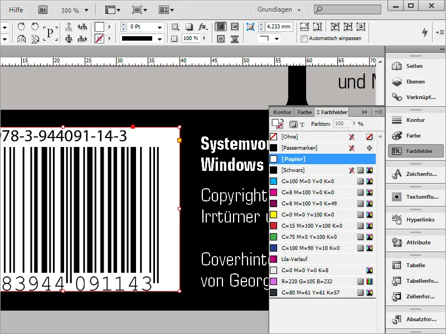This screenshot has width=446, height=334.
Task: Flip selection vertically icon
Action: click(35, 38)
